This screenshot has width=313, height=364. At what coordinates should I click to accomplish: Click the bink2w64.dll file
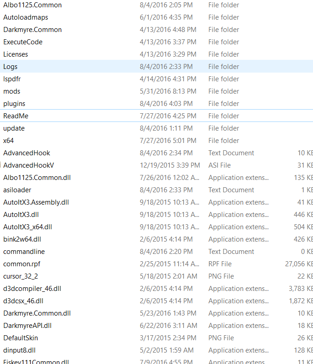22,239
